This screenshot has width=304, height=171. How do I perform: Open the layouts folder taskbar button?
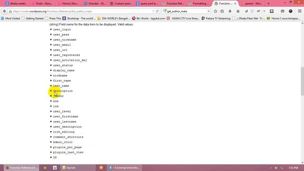77,168
